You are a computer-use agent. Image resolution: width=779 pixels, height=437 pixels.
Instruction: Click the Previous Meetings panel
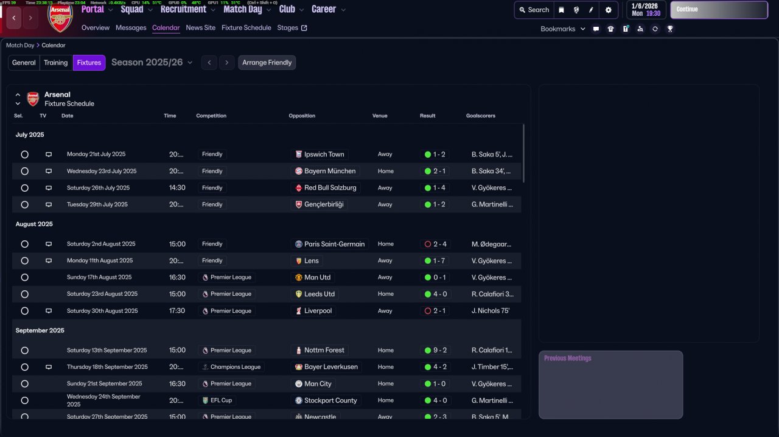pyautogui.click(x=610, y=385)
